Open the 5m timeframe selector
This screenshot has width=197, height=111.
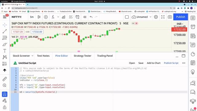pyautogui.click(x=32, y=17)
